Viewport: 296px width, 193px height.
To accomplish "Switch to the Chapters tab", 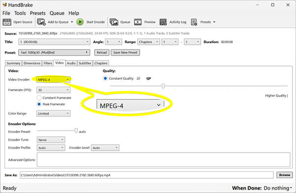I will [x=101, y=63].
